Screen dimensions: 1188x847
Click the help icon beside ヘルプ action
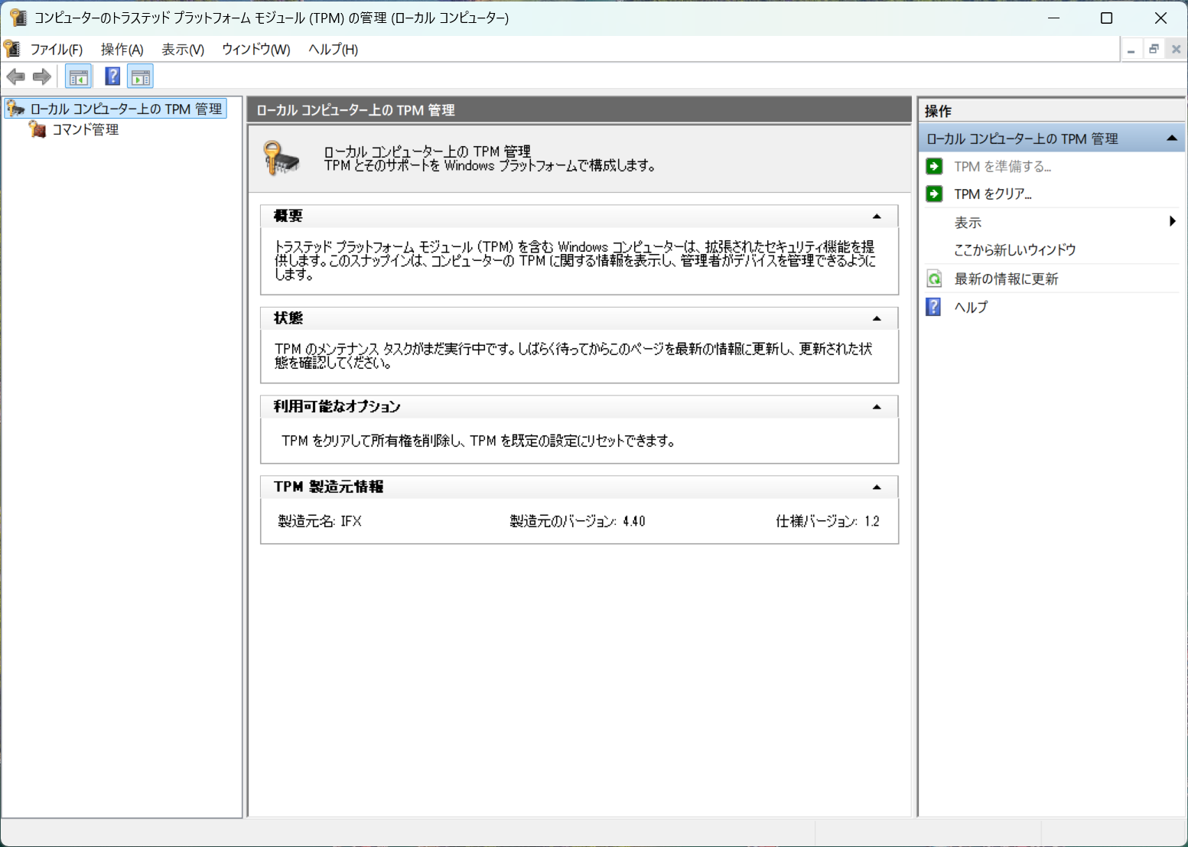pos(934,307)
